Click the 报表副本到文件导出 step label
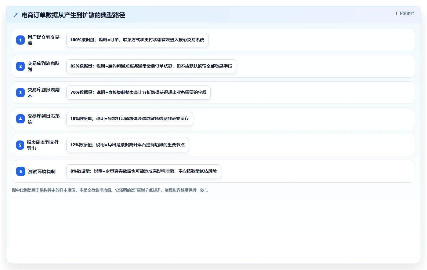Image resolution: width=427 pixels, height=270 pixels. pos(43,145)
